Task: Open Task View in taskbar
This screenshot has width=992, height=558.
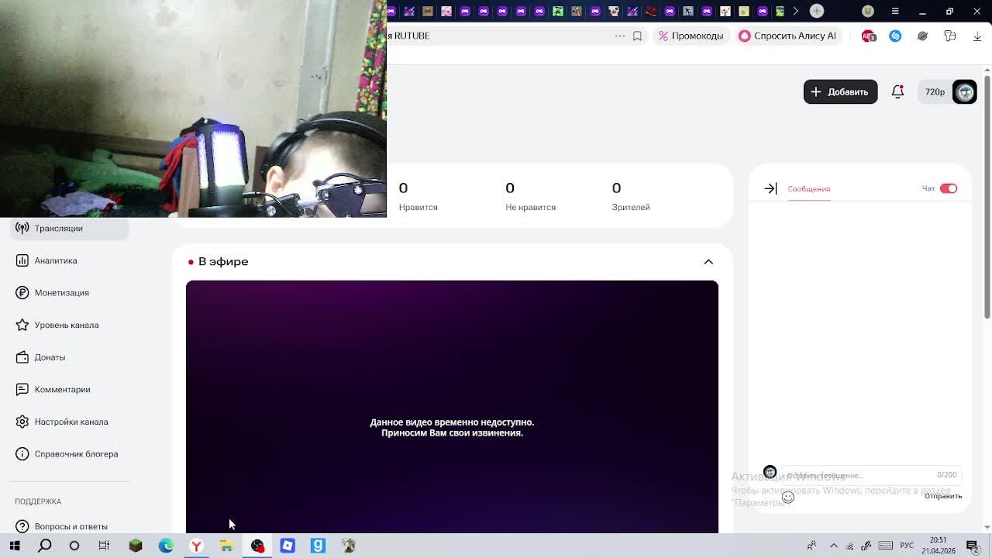Action: point(104,546)
